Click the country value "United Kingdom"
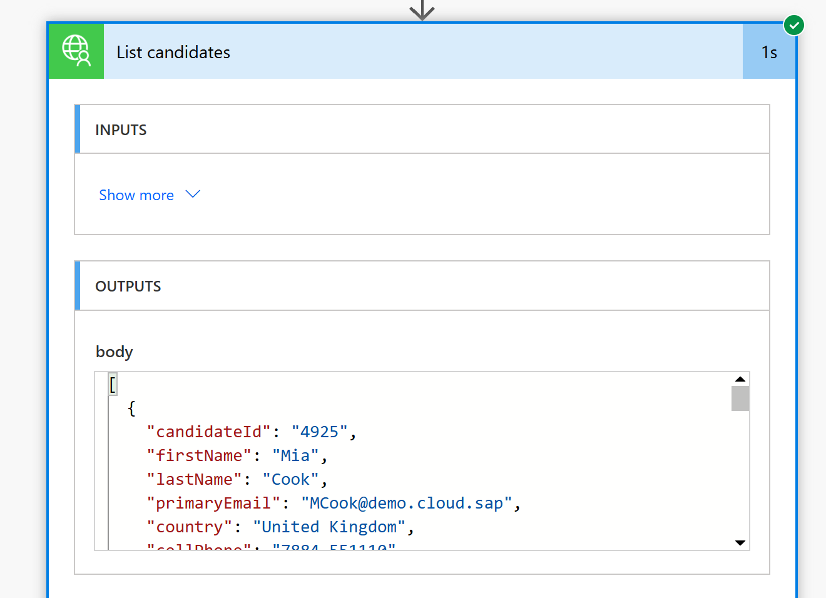The height and width of the screenshot is (598, 826). [x=329, y=527]
